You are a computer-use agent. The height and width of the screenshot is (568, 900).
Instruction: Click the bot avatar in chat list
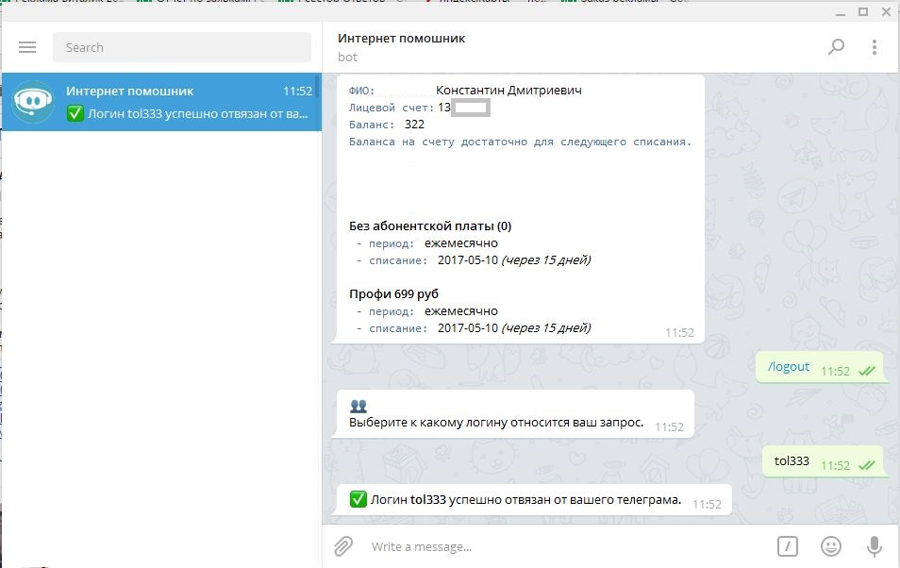(x=33, y=102)
